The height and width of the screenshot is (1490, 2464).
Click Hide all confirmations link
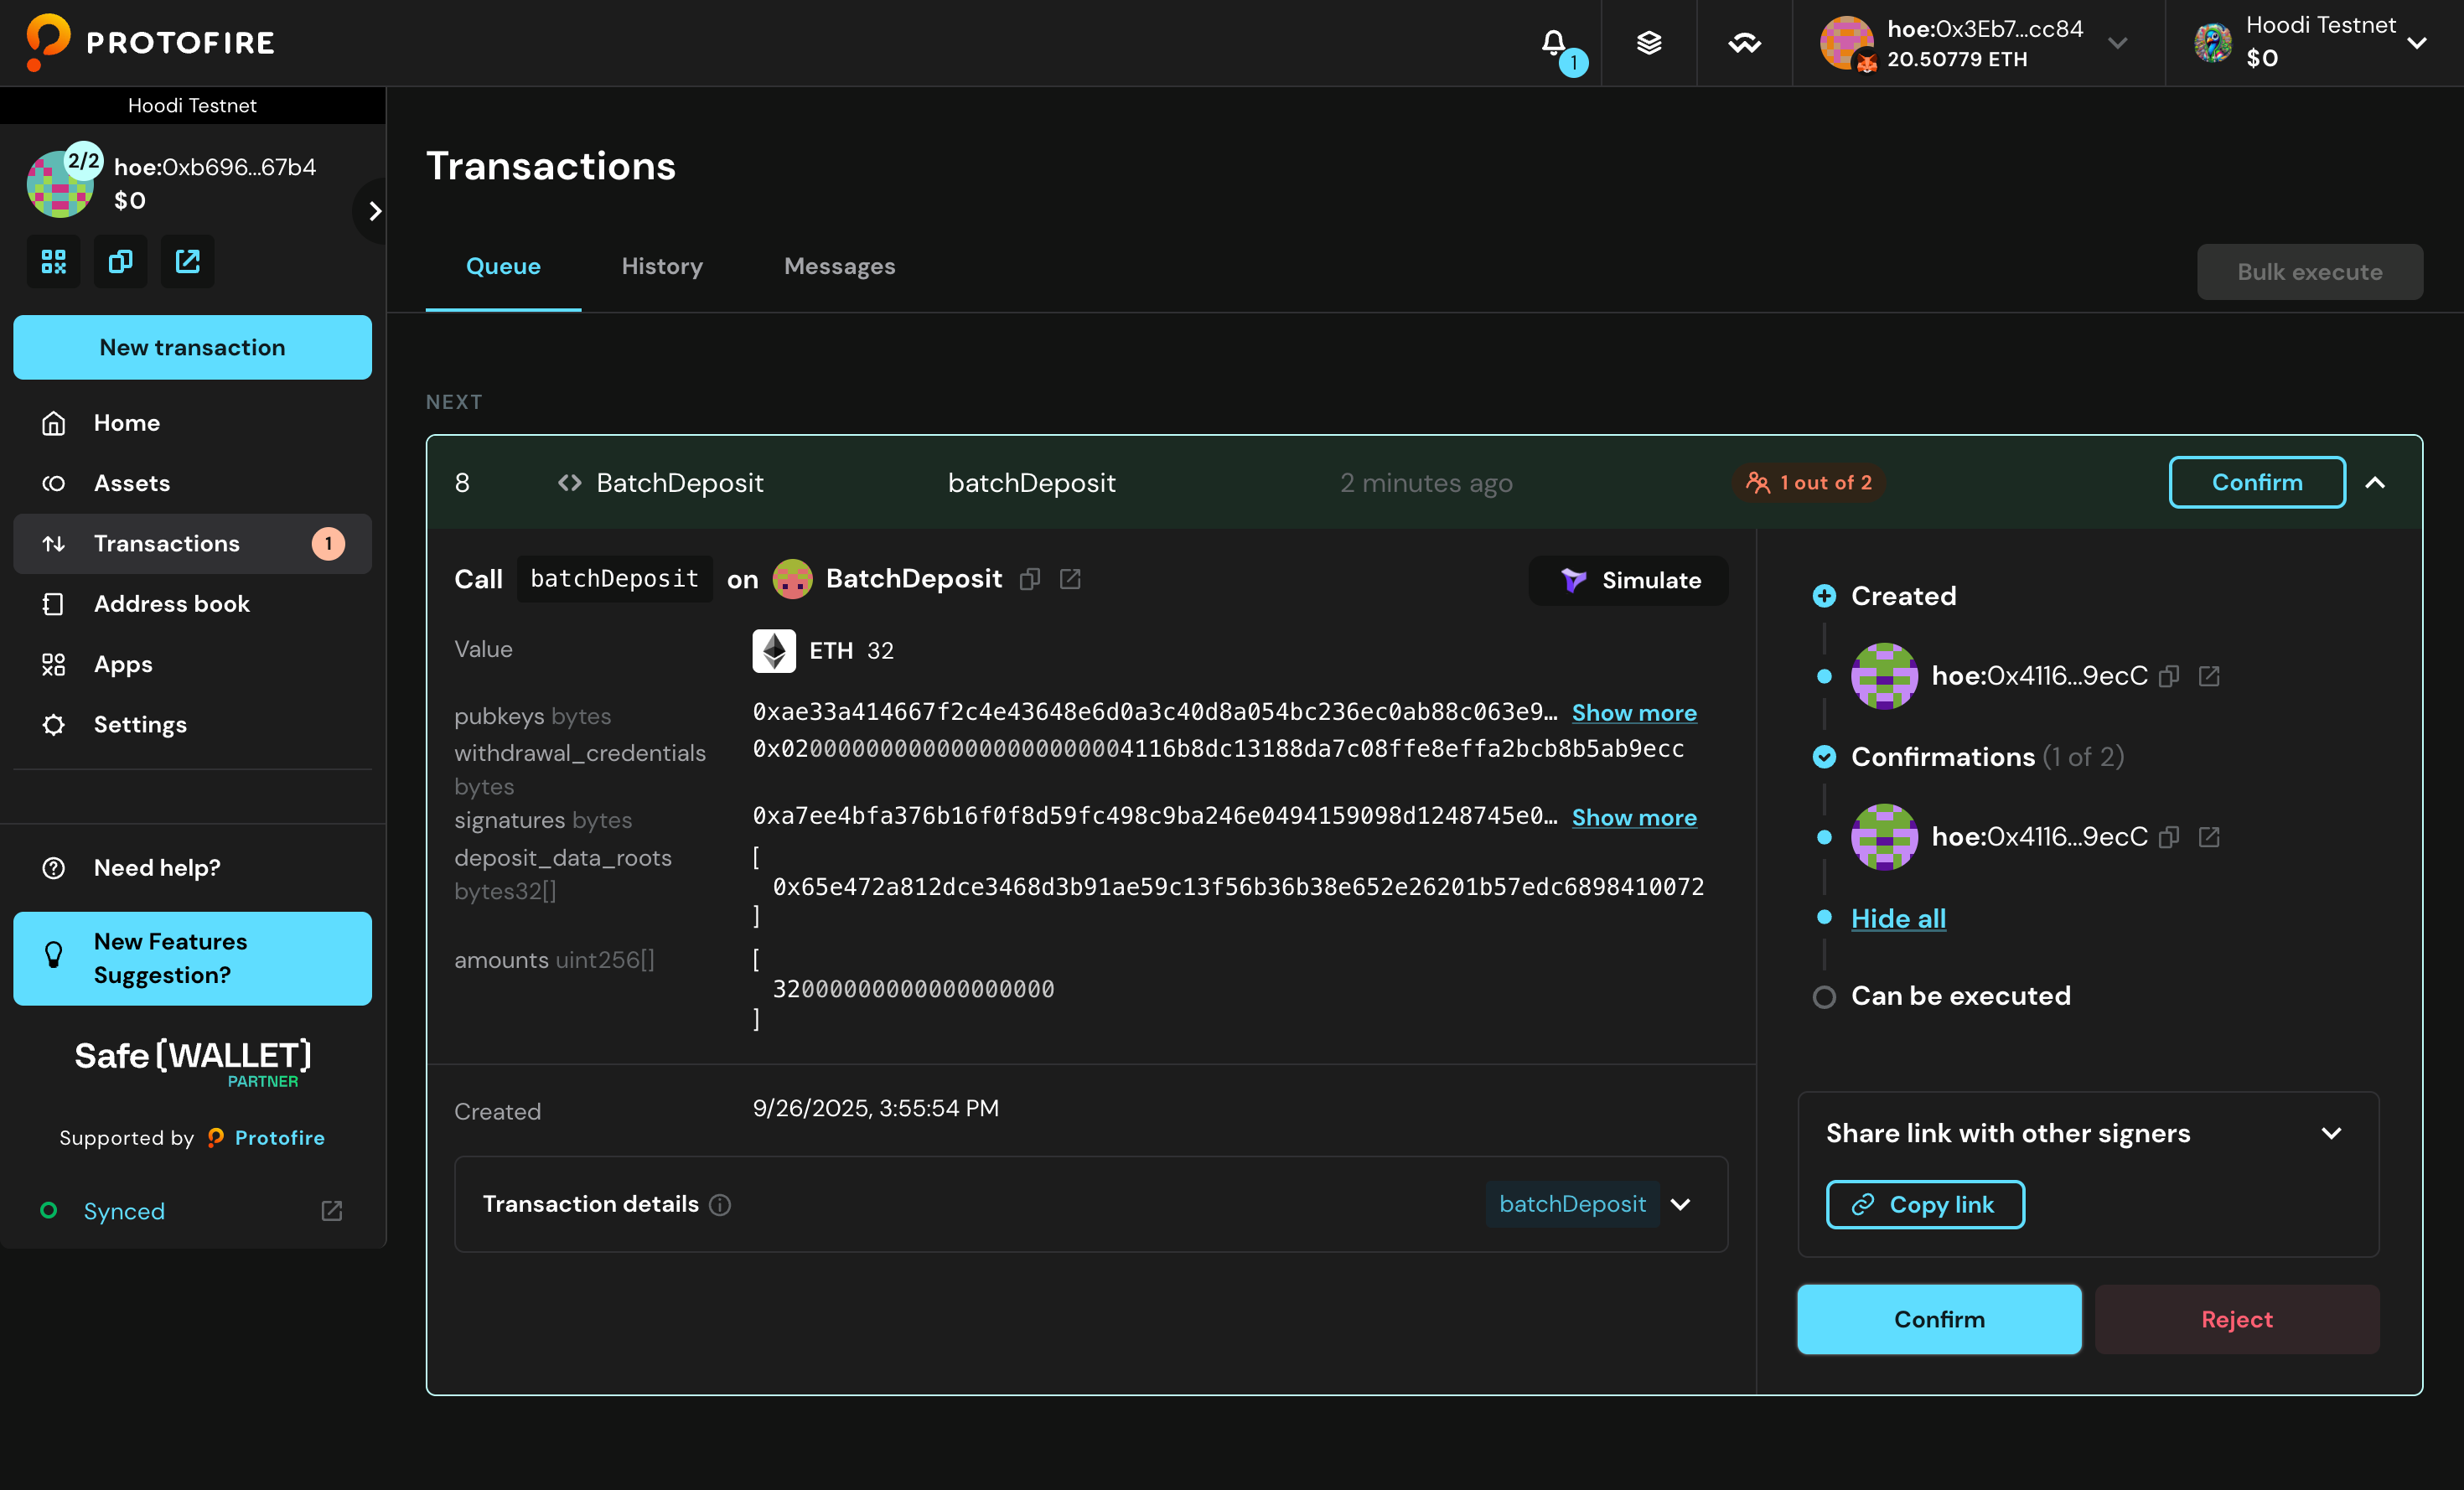[1897, 918]
